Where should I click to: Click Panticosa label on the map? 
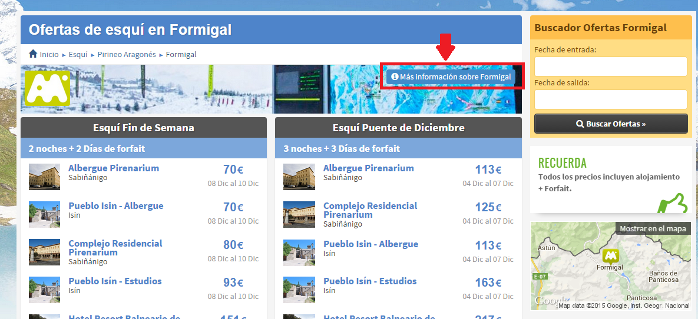642,298
